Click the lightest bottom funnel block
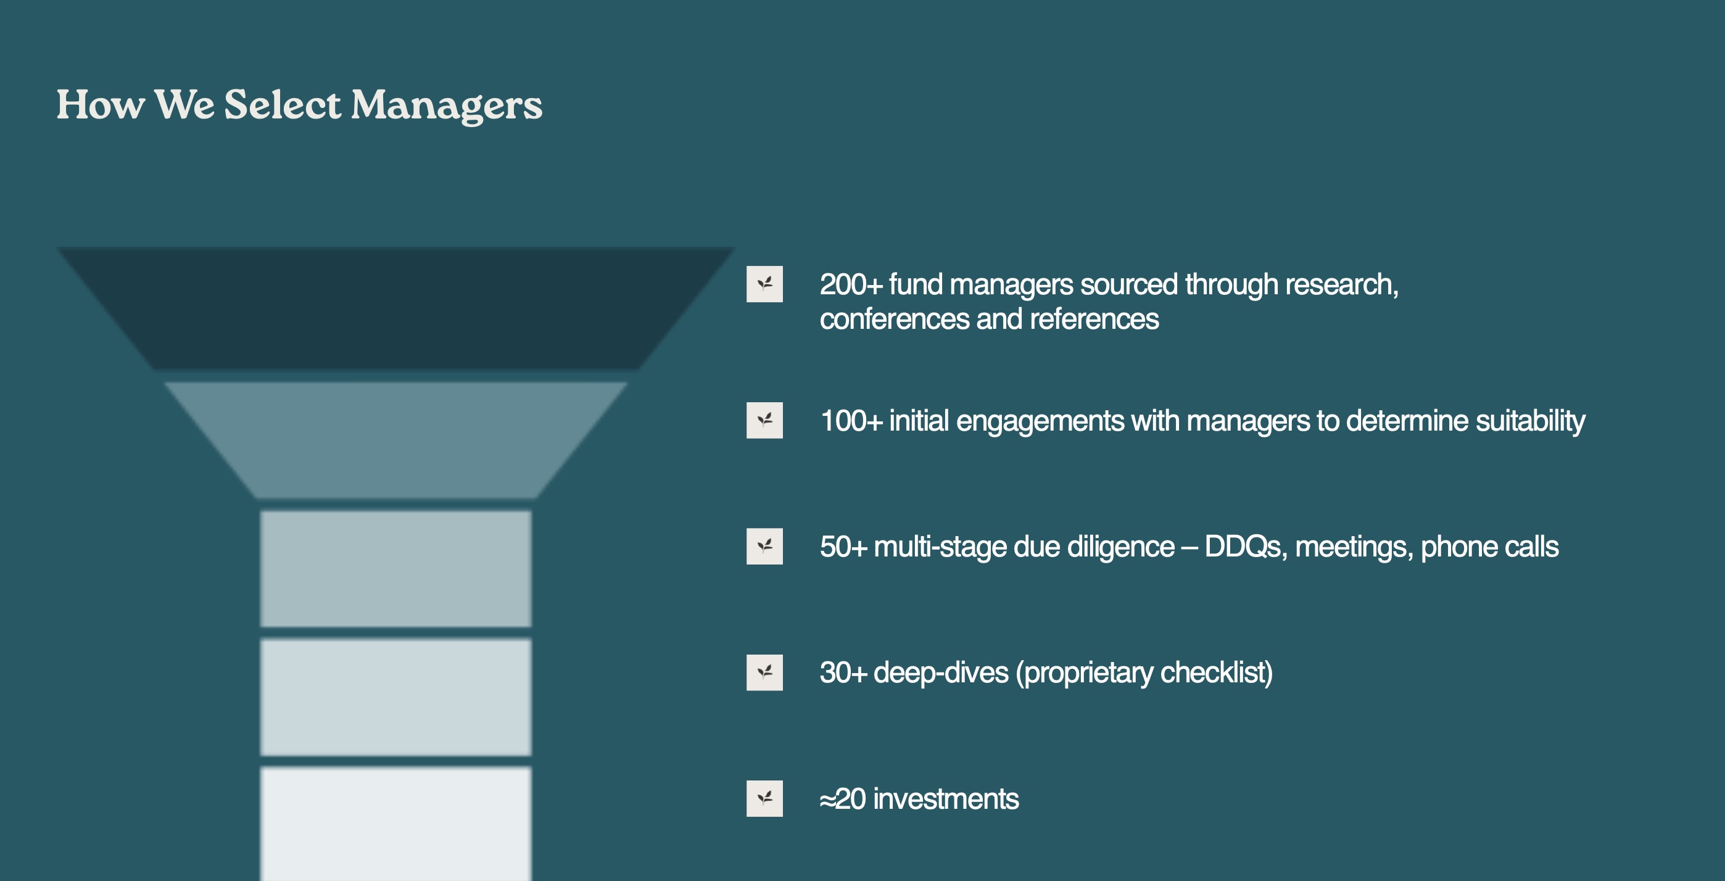 click(x=395, y=824)
